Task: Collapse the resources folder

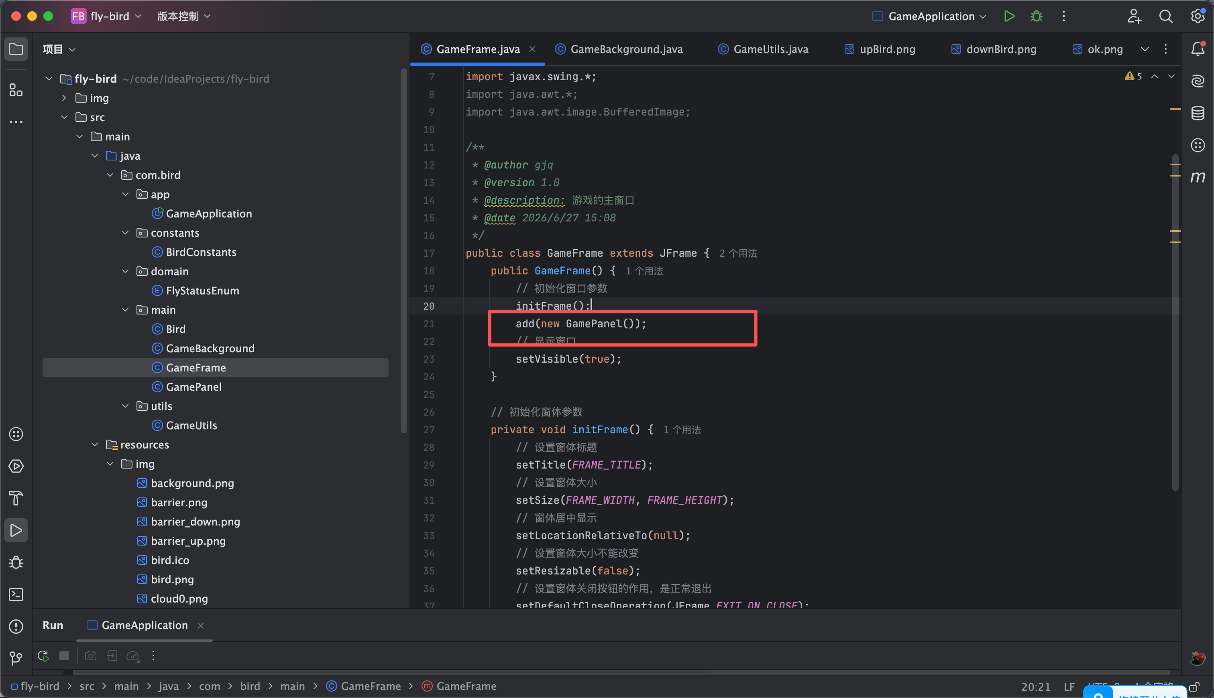Action: (95, 444)
